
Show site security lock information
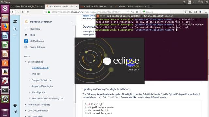49,12
